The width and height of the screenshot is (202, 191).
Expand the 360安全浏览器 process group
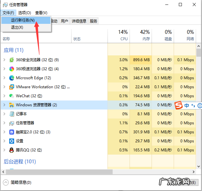[x=4, y=60]
